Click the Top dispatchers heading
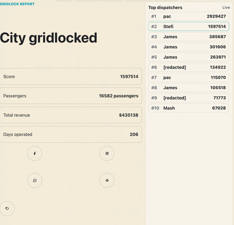 (x=165, y=8)
